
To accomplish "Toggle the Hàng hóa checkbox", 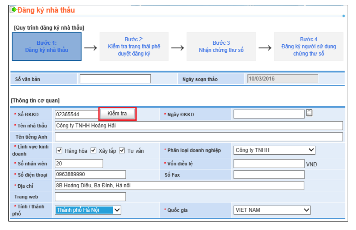I will [60, 150].
